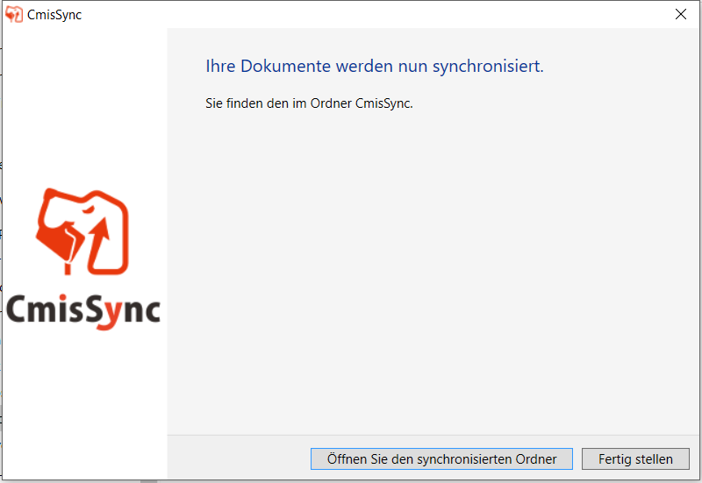Click the heading 'Ihre Dokumente werden nun synchronisiert.'
This screenshot has height=483, width=702.
tap(375, 67)
